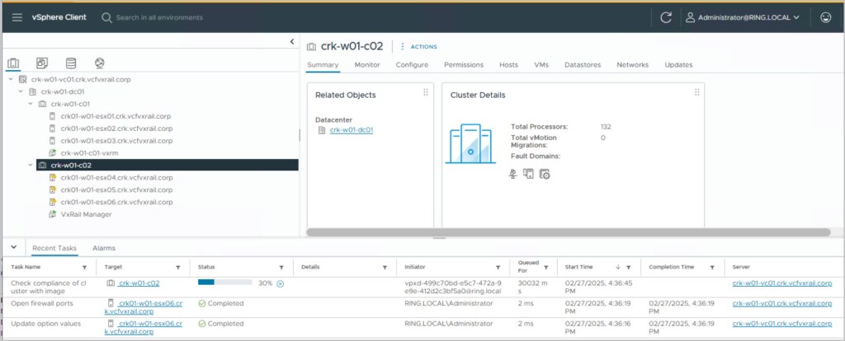Screen dimensions: 845x341
Task: Click the crk-w01-dc01 datacenter link
Action: coord(352,129)
